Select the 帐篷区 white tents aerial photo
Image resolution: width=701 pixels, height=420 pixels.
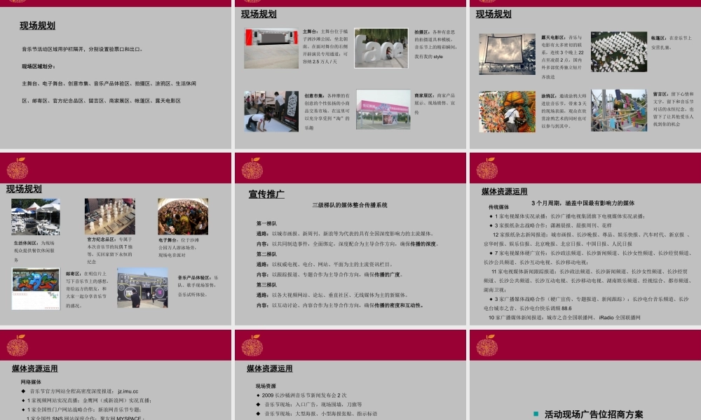619,52
